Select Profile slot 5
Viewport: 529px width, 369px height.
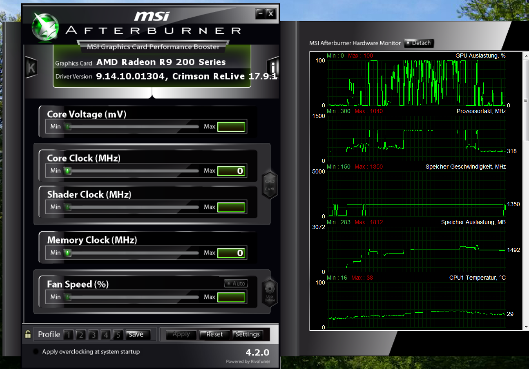[x=118, y=335]
